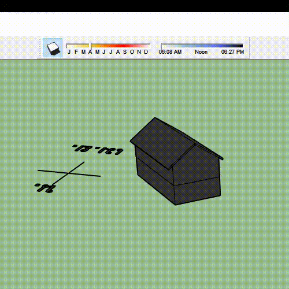Select the S month label for September
This screenshot has height=289, width=289.
click(125, 52)
